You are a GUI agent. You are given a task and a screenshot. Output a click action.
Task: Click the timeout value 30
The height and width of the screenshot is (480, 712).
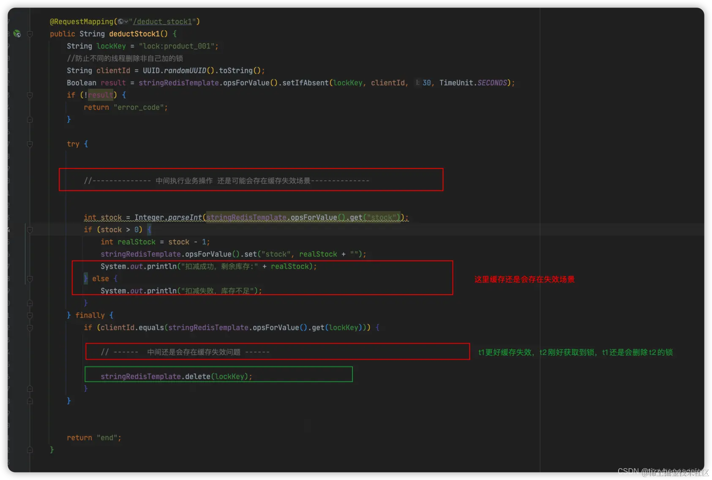point(427,83)
